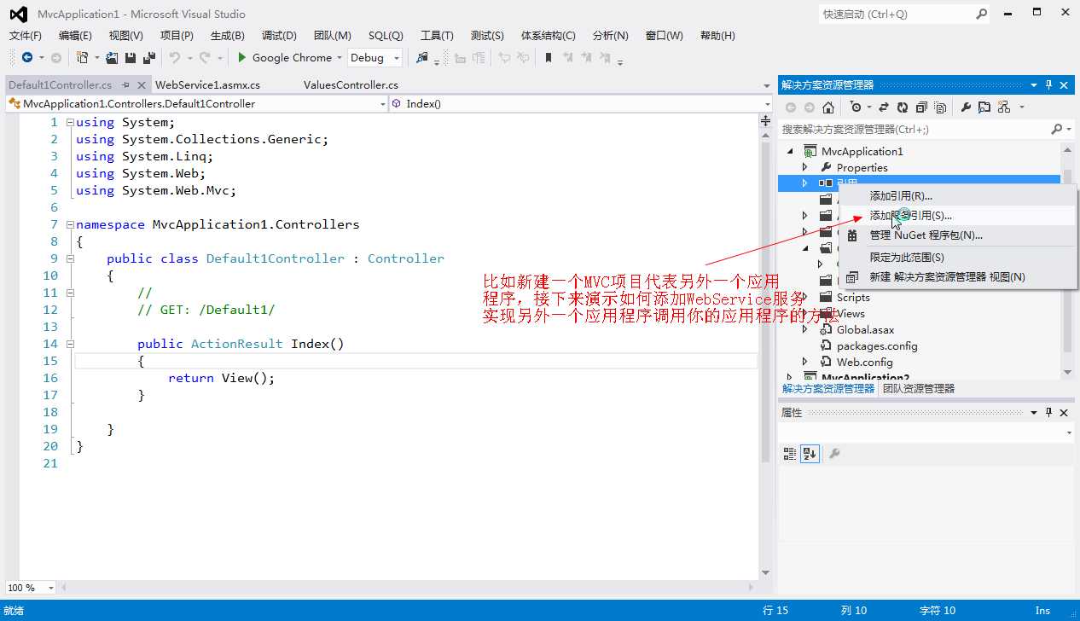The image size is (1080, 621).
Task: Expand the Properties node in Solution Explorer
Action: (804, 167)
